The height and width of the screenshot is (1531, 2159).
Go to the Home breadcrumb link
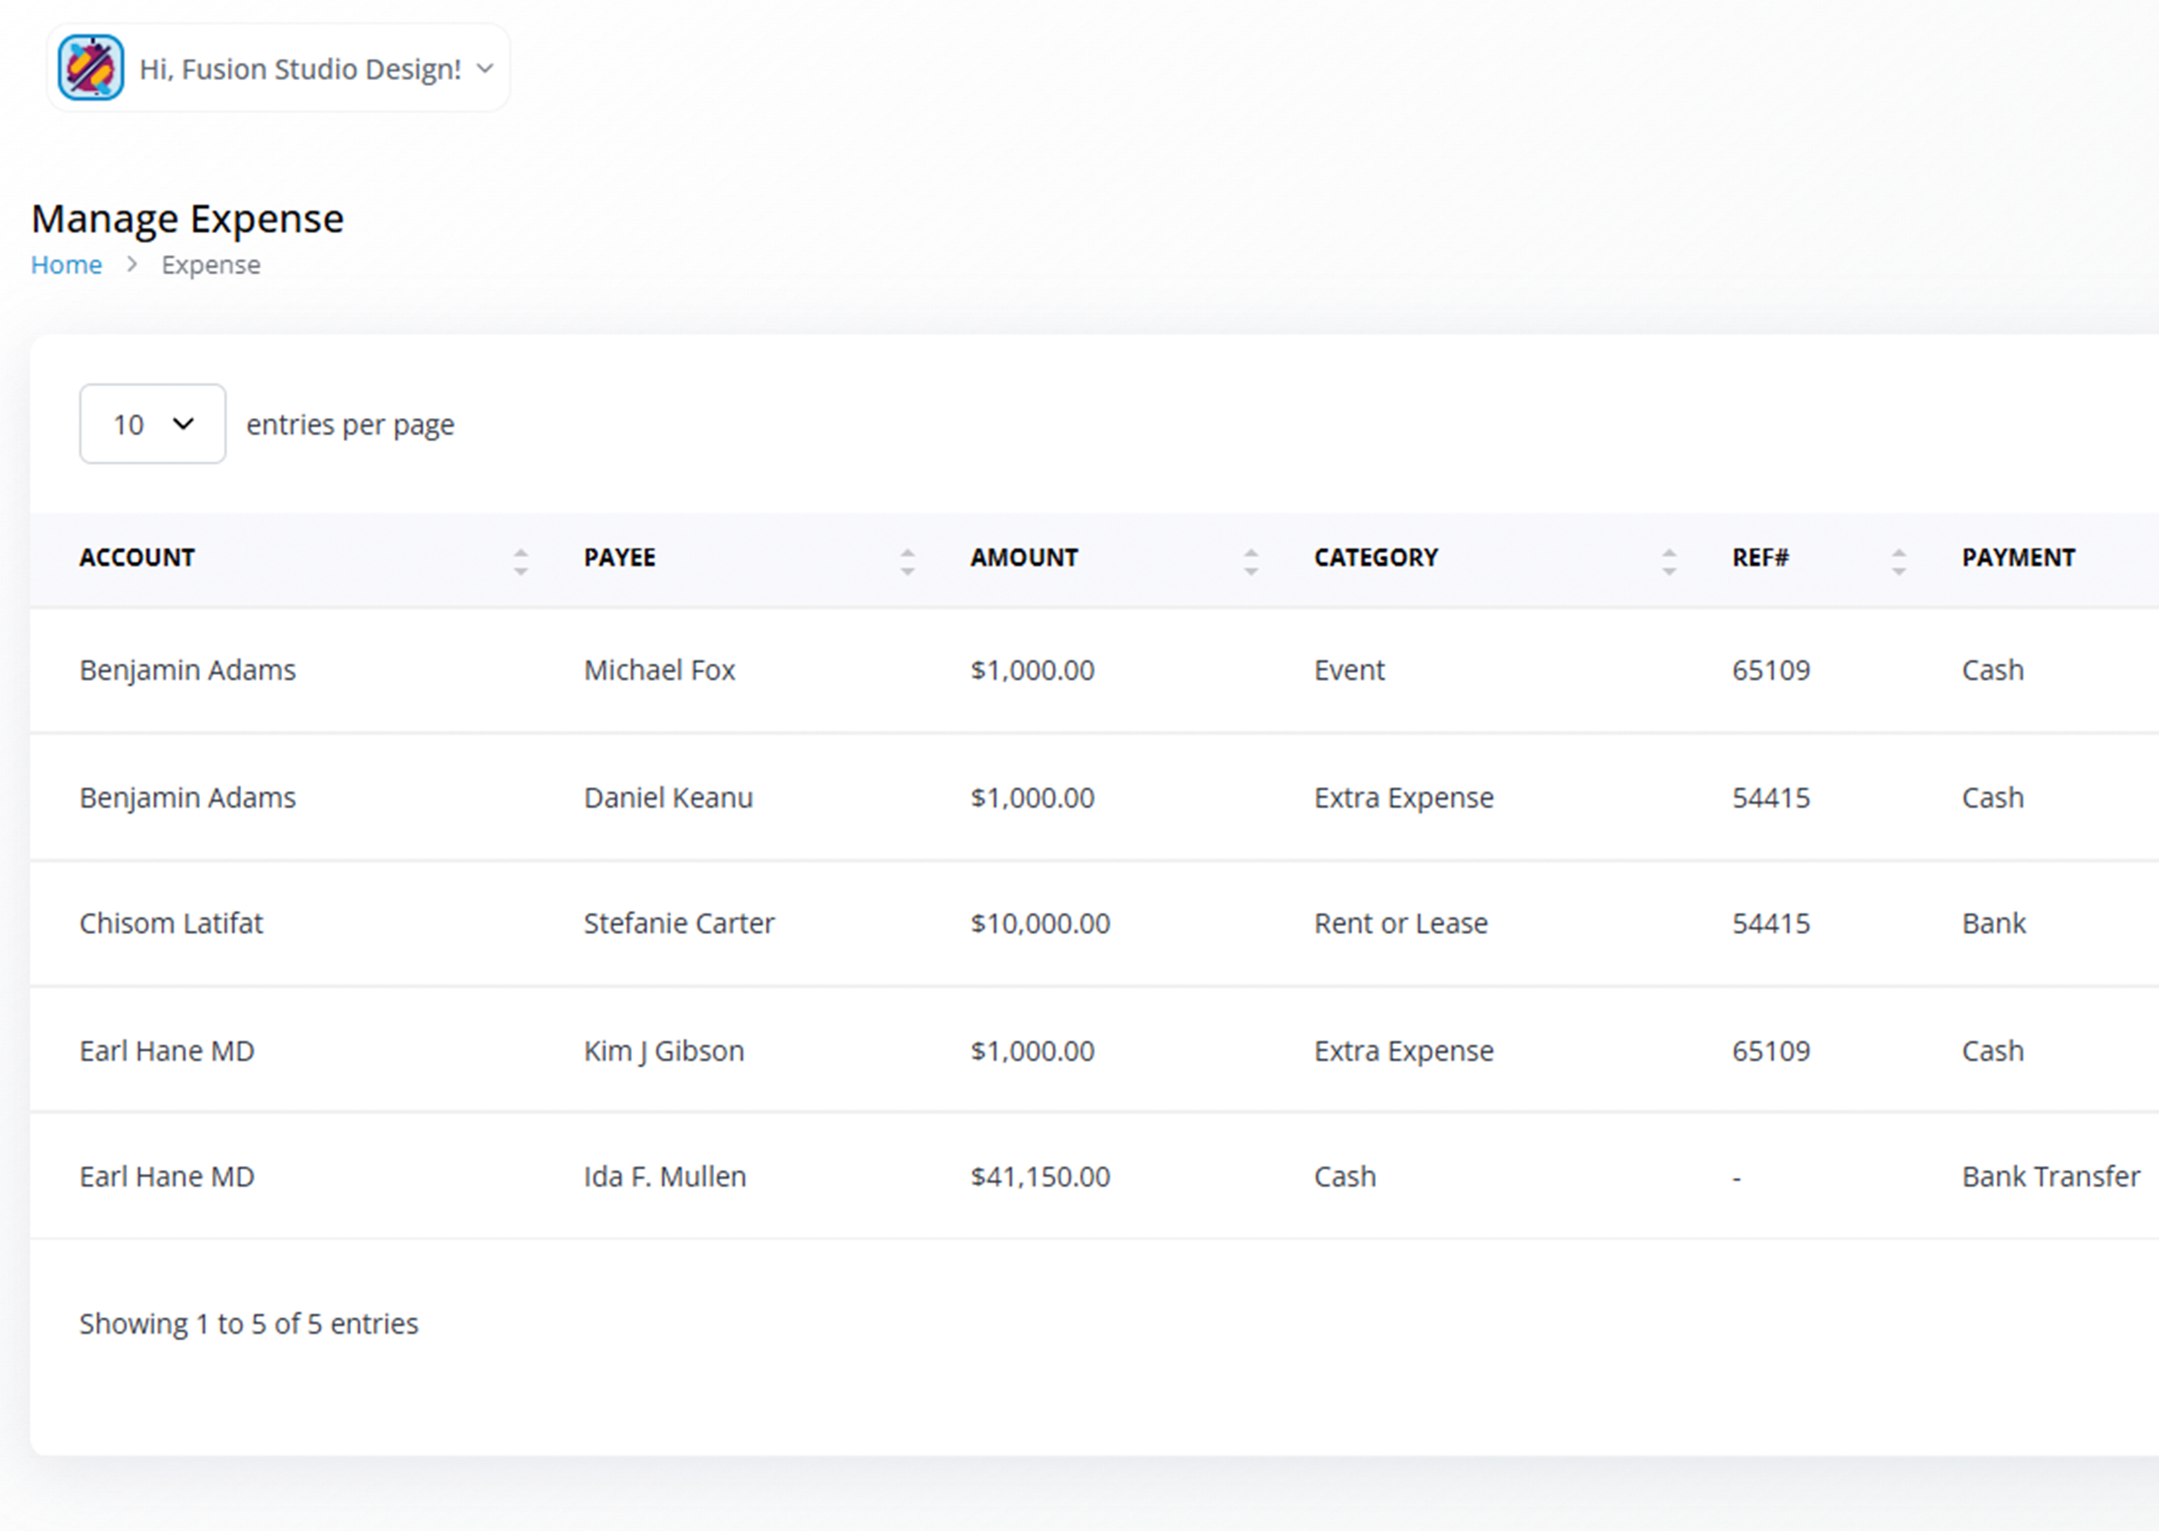coord(66,265)
